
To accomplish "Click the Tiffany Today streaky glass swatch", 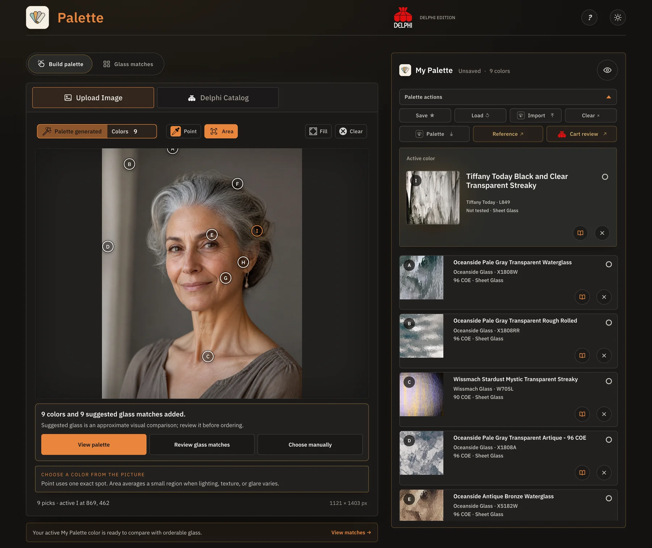I will [433, 198].
